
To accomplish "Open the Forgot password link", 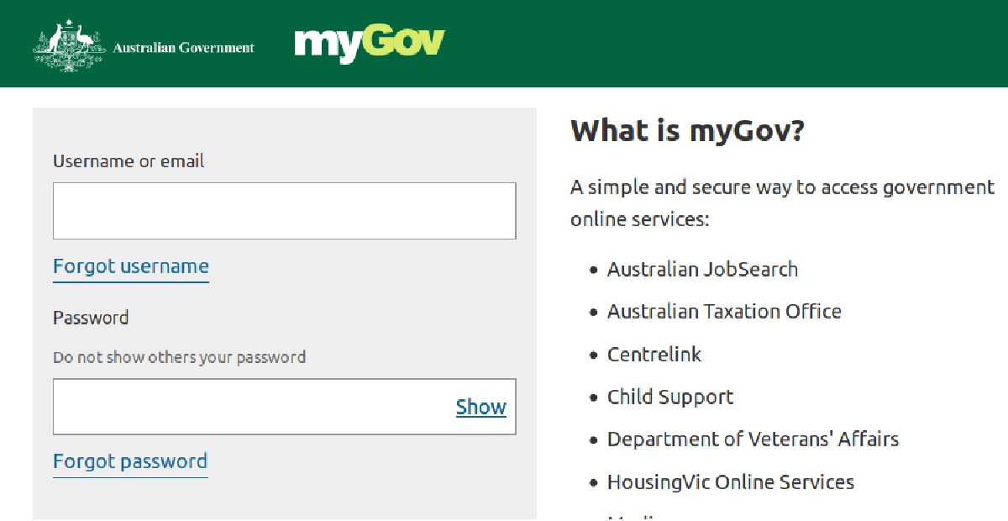I will point(130,462).
